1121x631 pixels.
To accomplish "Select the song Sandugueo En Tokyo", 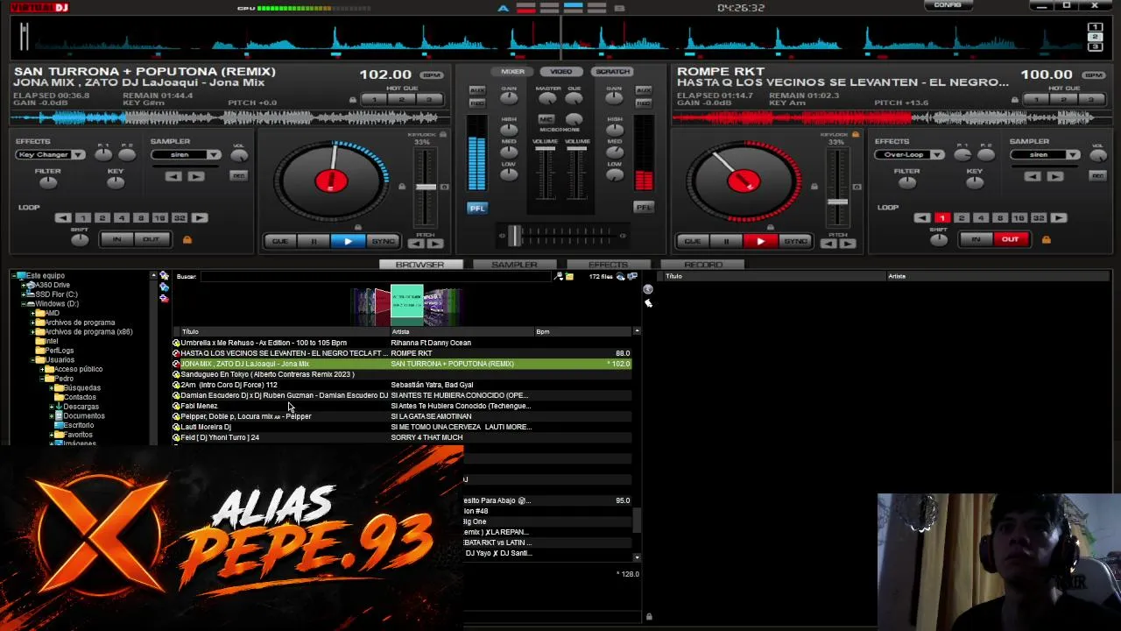I will coord(402,374).
